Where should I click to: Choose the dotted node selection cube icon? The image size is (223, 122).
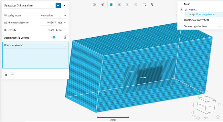[128, 5]
